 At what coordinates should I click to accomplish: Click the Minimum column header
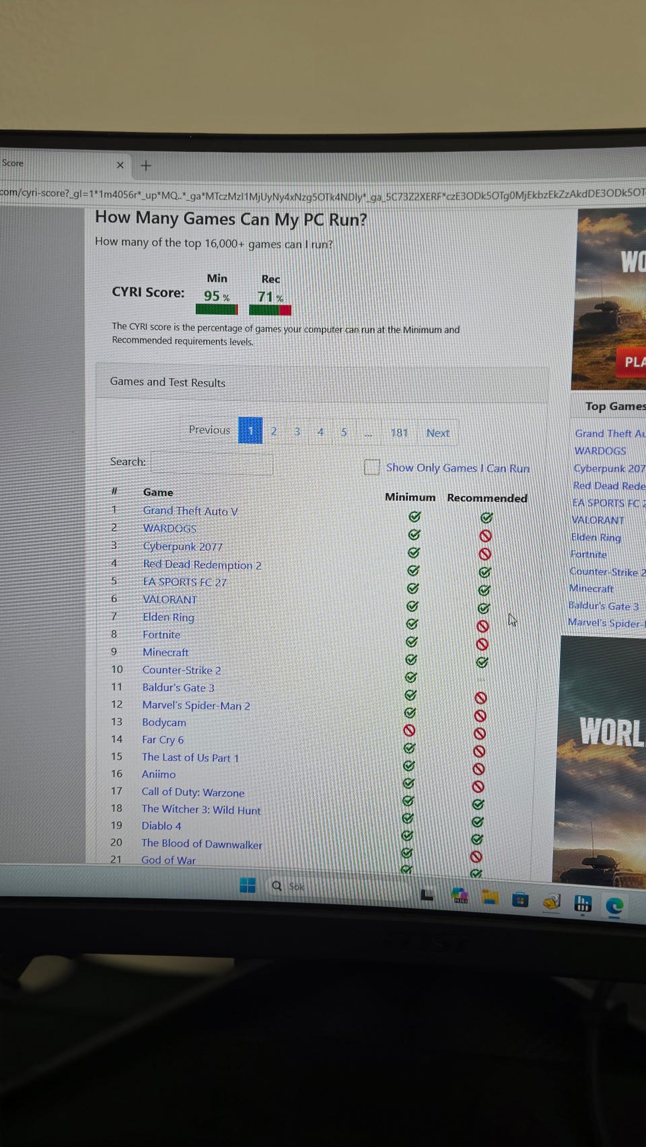pos(410,497)
